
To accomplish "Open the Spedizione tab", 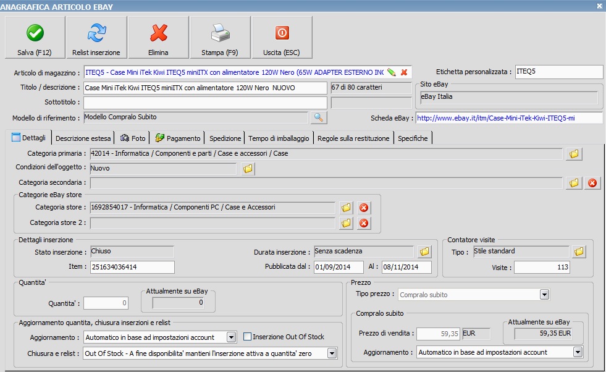I will pyautogui.click(x=225, y=138).
